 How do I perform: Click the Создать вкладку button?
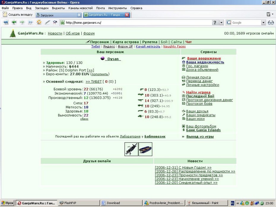[18, 15]
